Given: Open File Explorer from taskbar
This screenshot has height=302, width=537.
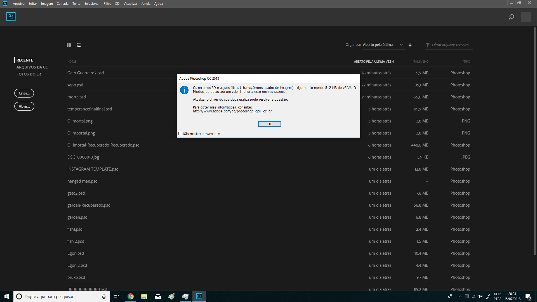Looking at the screenshot, I should [x=144, y=296].
